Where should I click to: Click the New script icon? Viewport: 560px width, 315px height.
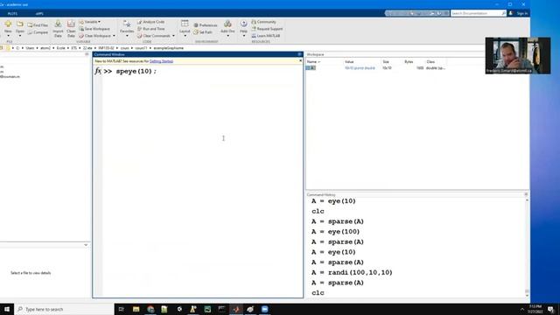(x=8, y=24)
